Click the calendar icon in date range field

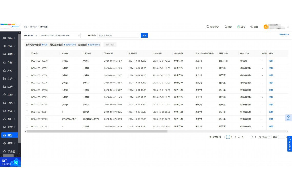coord(79,35)
